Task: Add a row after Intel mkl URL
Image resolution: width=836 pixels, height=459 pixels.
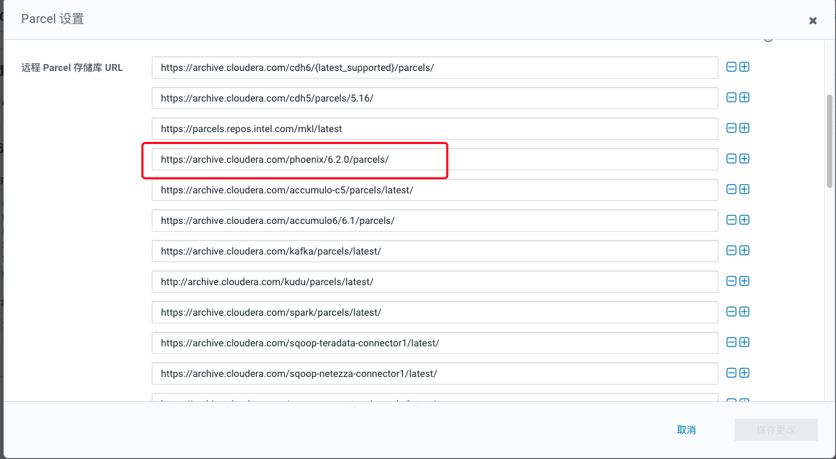Action: [x=744, y=129]
